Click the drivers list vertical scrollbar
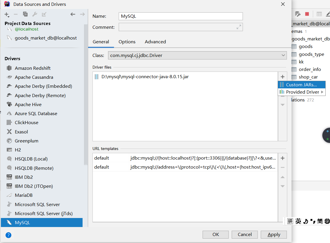Viewport: 330px width, 243px height. pyautogui.click(x=86, y=95)
